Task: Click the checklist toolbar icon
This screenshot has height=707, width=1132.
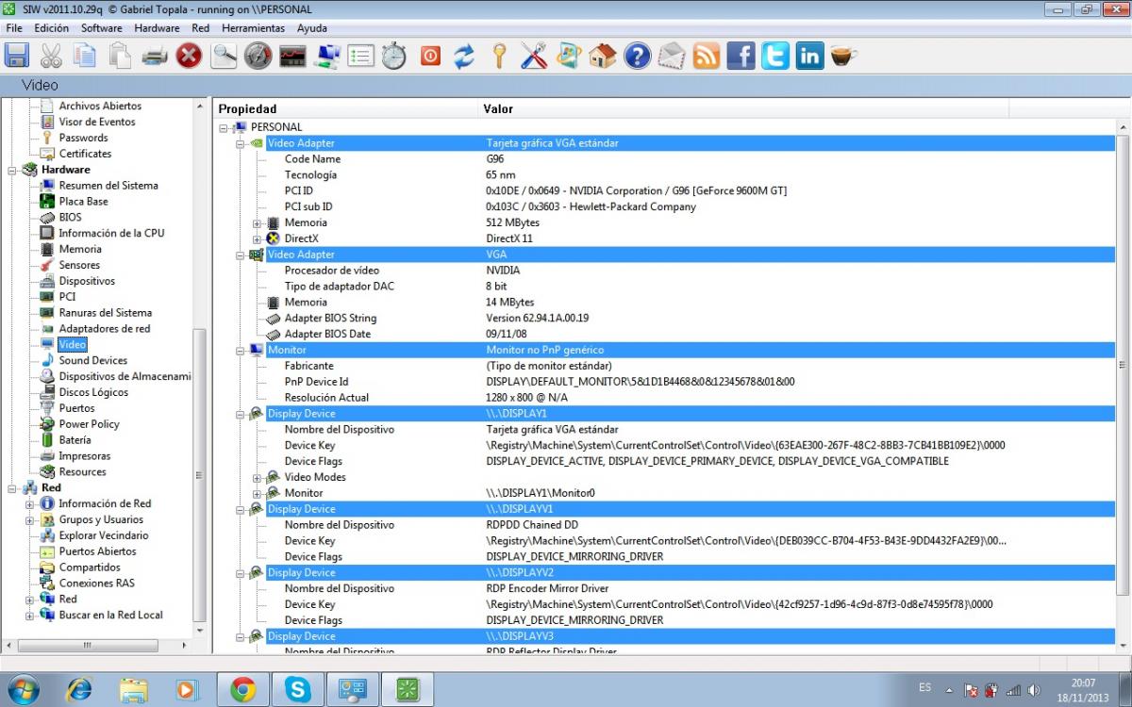Action: coord(361,56)
